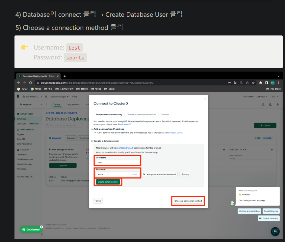Click the All Clusters link
Image resolution: width=285 pixels, height=242 pixels.
point(248,97)
